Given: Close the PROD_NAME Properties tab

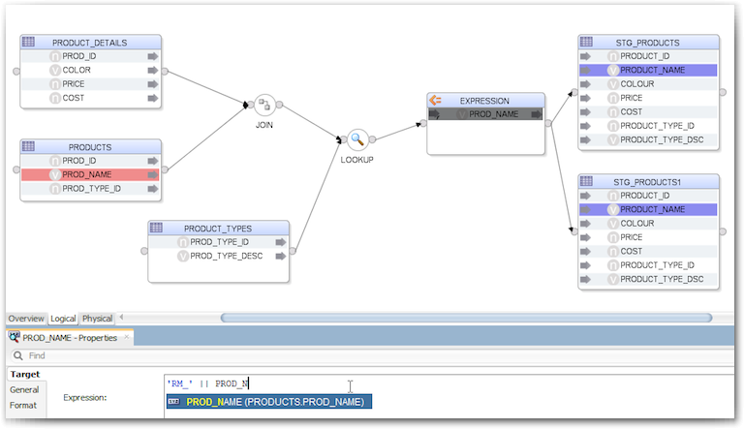Looking at the screenshot, I should tap(127, 337).
